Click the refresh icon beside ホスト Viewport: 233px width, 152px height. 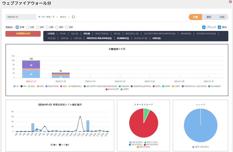[x=73, y=17]
